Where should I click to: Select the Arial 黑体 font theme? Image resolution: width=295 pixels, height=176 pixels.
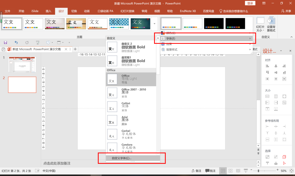tap(131, 121)
